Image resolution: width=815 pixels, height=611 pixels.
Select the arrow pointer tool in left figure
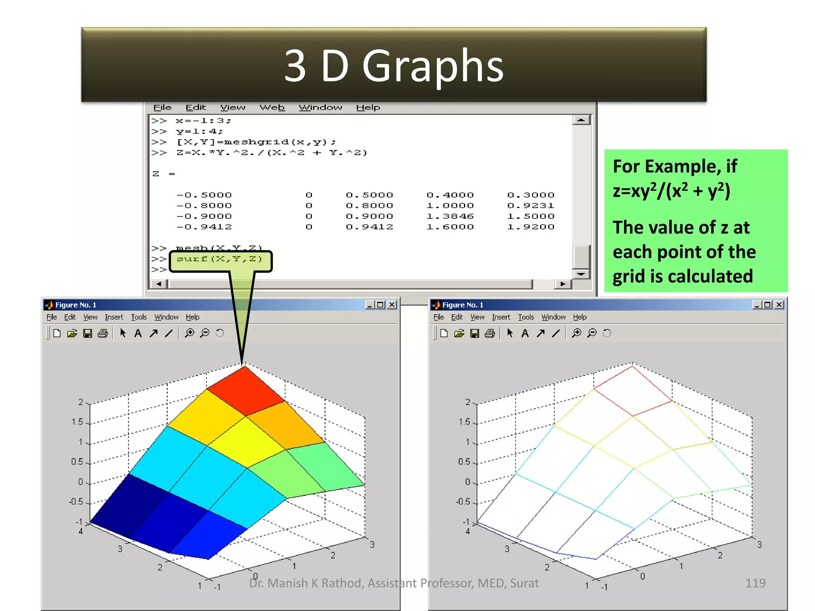click(123, 333)
